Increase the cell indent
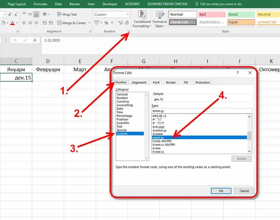The image size is (280, 220). (51, 23)
